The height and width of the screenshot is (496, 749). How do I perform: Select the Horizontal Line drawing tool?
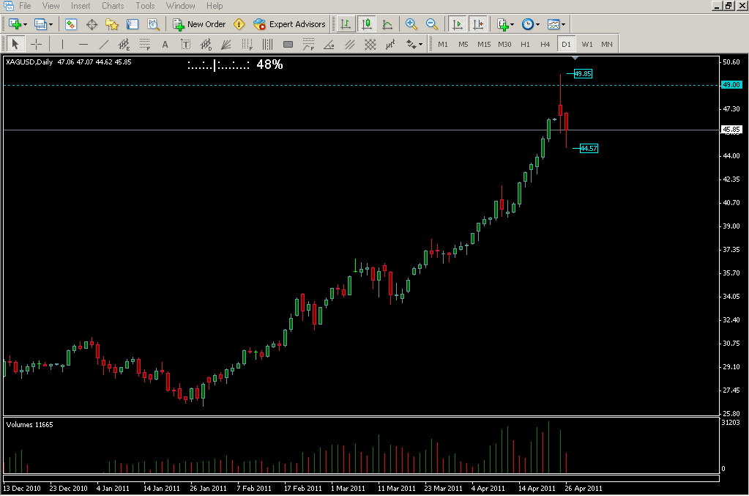[83, 45]
